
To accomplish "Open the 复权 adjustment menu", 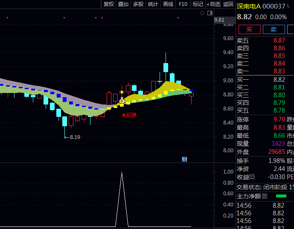I will [109, 4].
